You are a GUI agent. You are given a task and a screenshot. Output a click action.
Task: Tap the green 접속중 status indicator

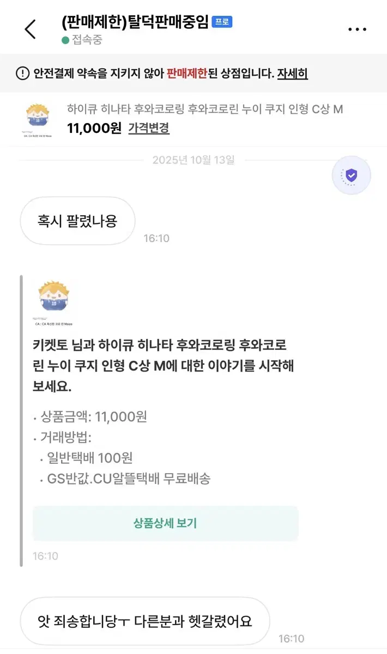[x=65, y=40]
